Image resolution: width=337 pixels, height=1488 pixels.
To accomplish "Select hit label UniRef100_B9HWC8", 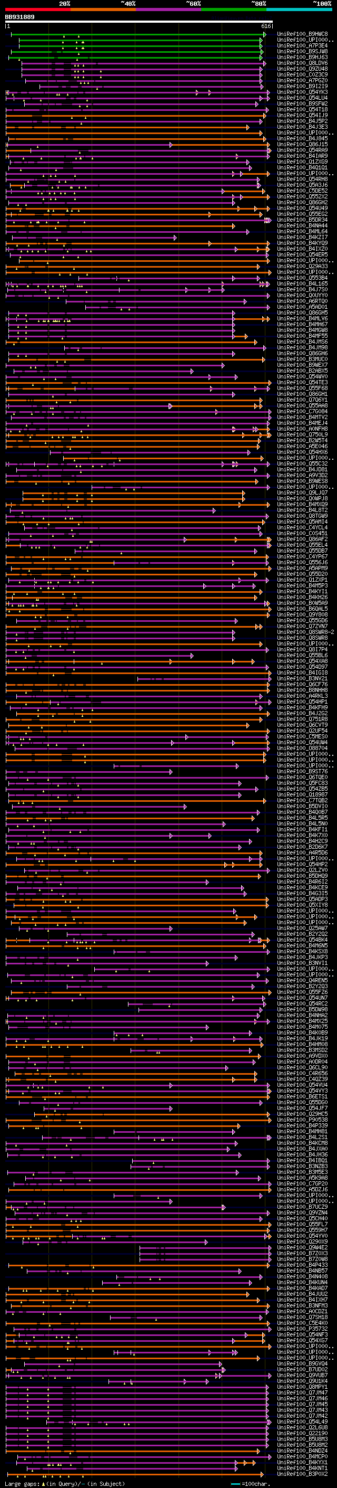I will 302,34.
